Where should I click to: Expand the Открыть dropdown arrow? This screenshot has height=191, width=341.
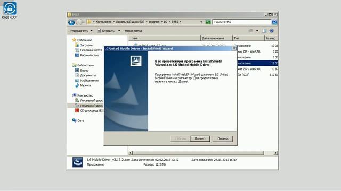119,31
